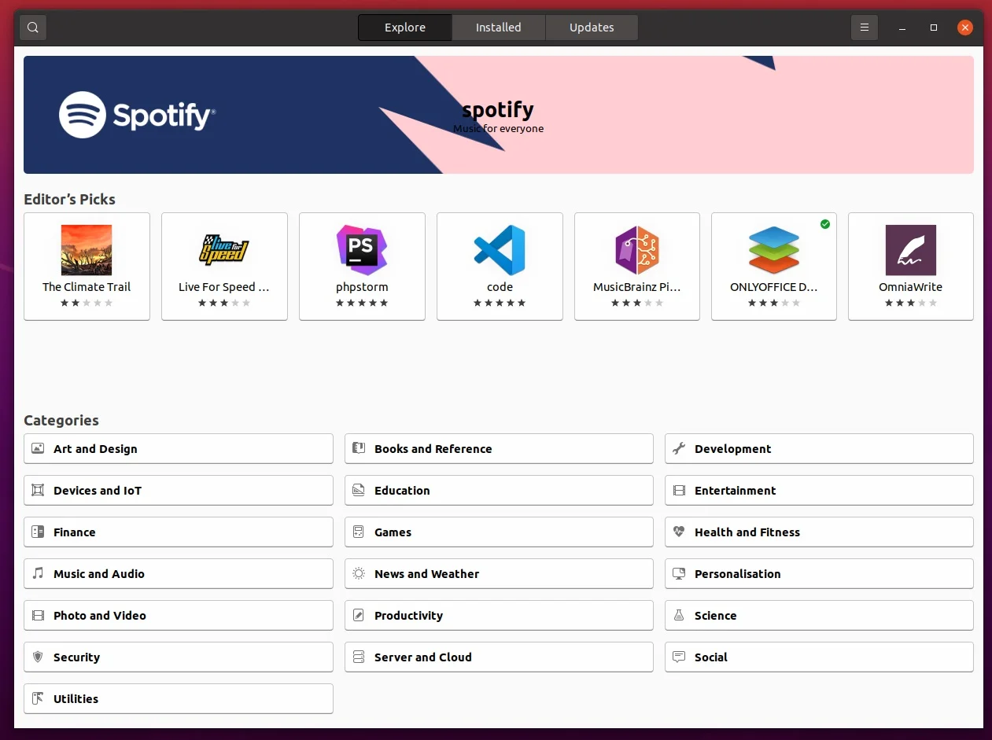This screenshot has height=740, width=992.
Task: Open Live For Speed app icon
Action: coord(224,250)
